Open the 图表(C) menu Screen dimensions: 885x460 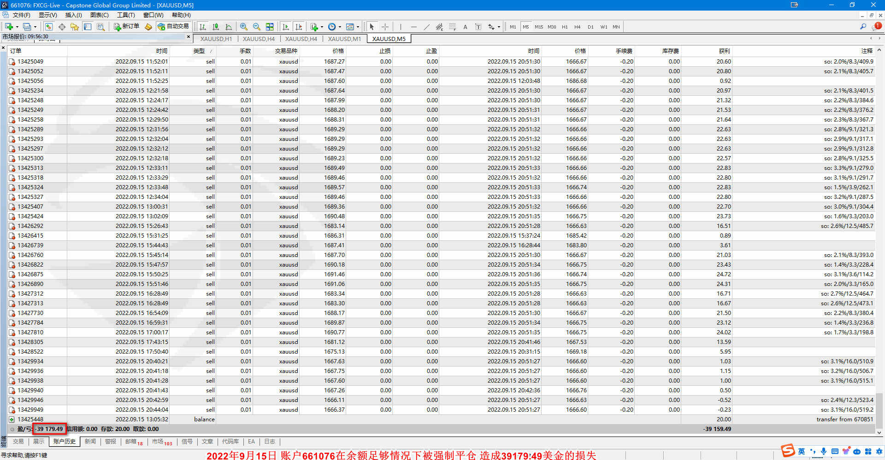pos(99,15)
